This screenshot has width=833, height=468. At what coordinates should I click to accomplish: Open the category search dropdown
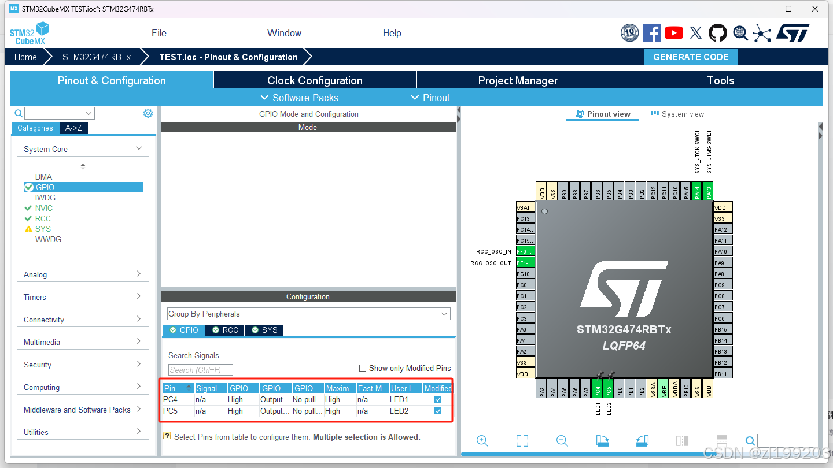(89, 113)
